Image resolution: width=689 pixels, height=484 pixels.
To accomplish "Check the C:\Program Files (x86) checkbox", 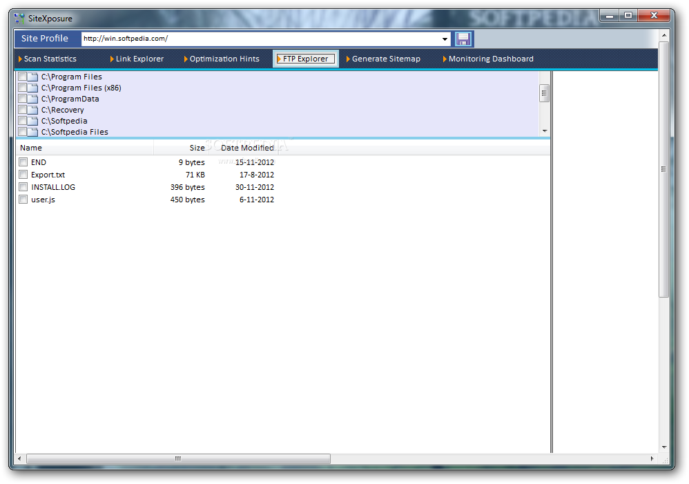I will pyautogui.click(x=22, y=88).
